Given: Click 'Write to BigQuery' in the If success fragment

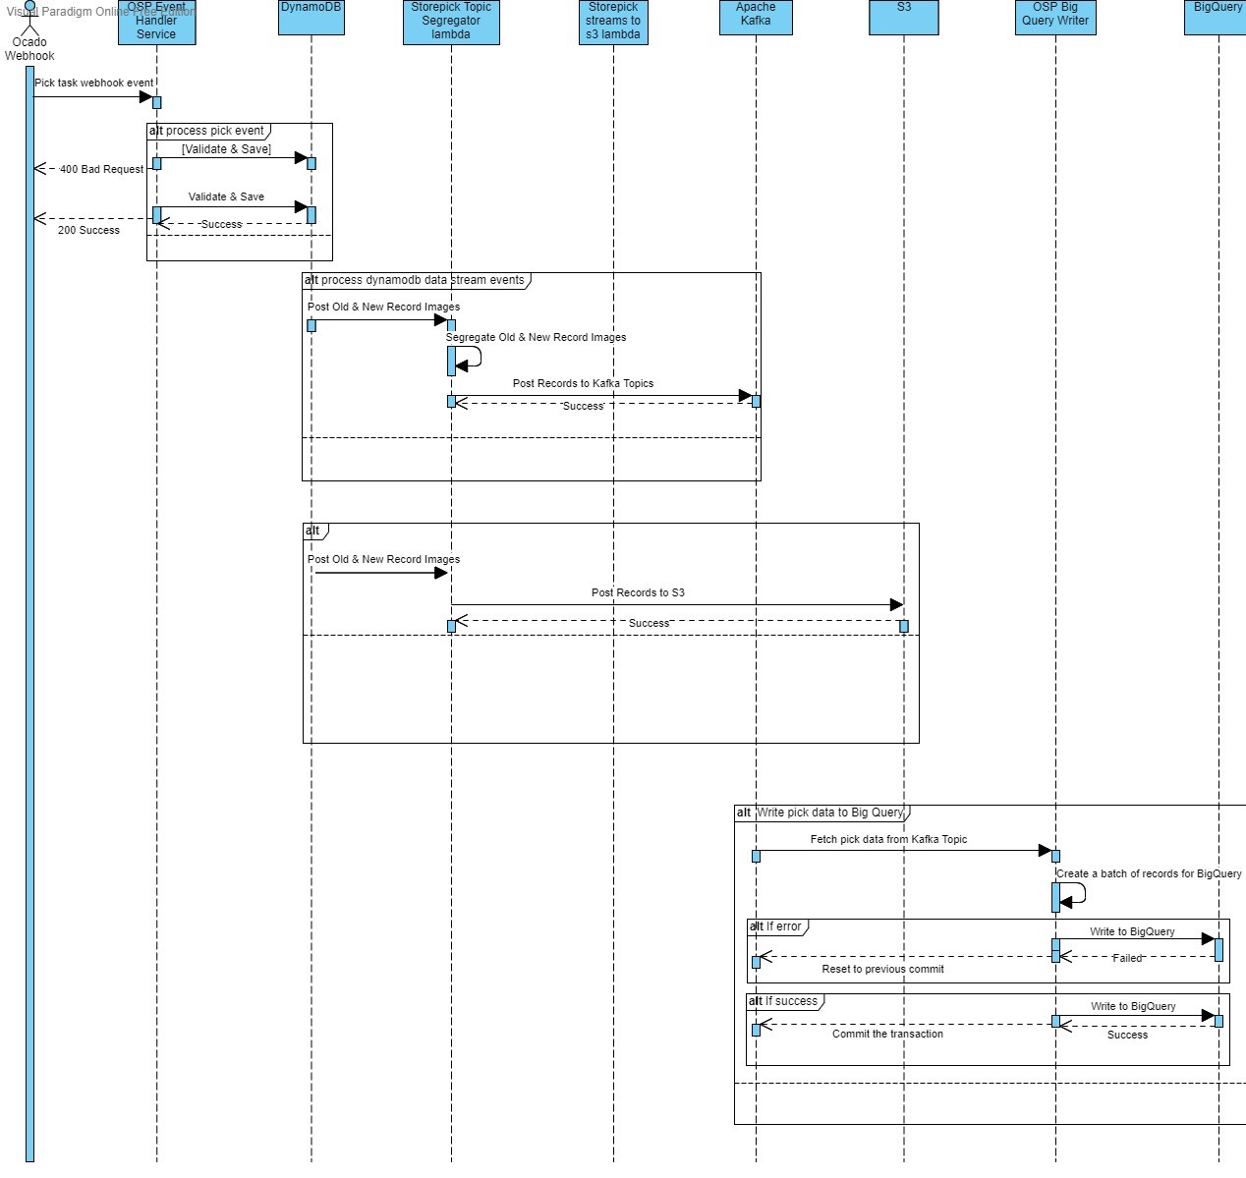Looking at the screenshot, I should (1133, 1006).
